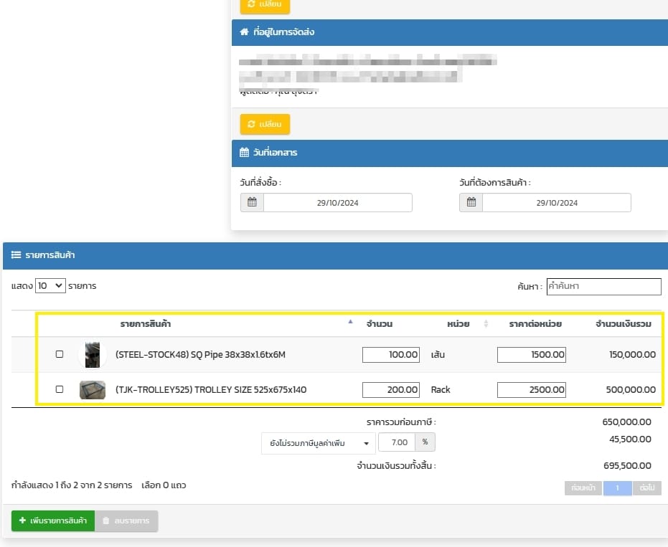Image resolution: width=668 pixels, height=547 pixels.
Task: Click the green add product item button
Action: [53, 520]
